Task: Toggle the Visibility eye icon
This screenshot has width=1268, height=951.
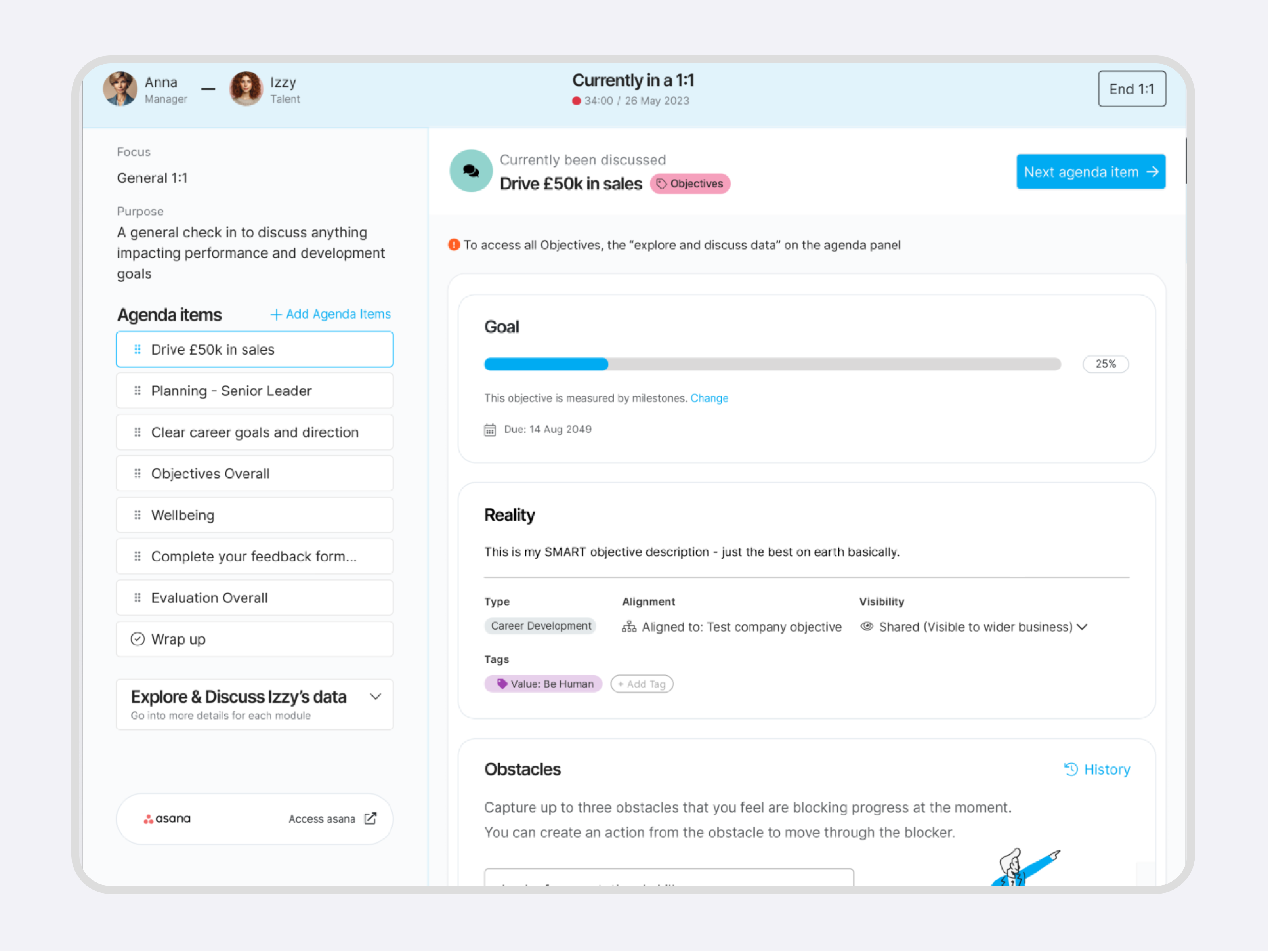Action: tap(867, 626)
